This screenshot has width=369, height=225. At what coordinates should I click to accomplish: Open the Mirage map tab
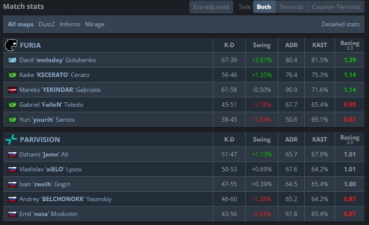(94, 24)
